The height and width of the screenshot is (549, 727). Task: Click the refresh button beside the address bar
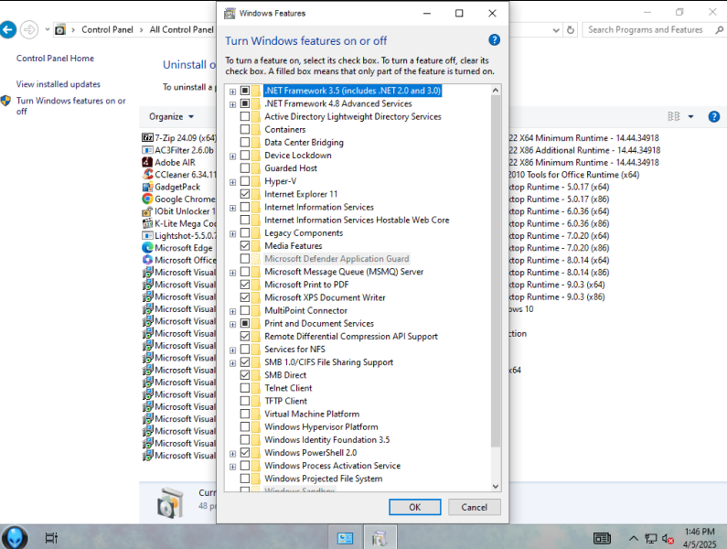tap(571, 30)
